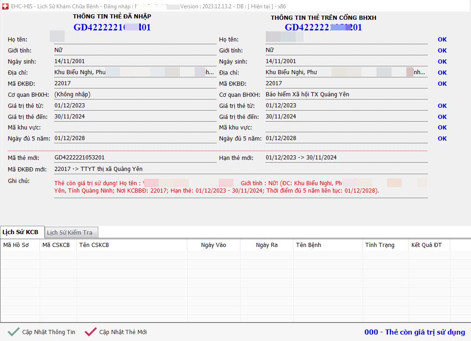Click the status text Thẻ còn giá trị sử dụng

point(414,332)
